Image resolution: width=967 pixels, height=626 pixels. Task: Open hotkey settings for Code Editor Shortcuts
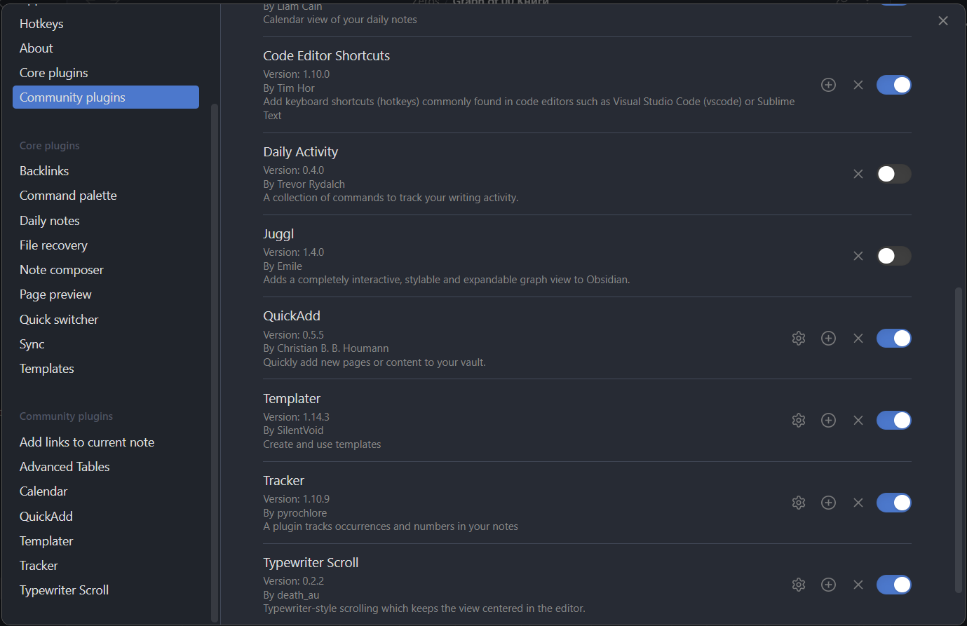pyautogui.click(x=828, y=85)
